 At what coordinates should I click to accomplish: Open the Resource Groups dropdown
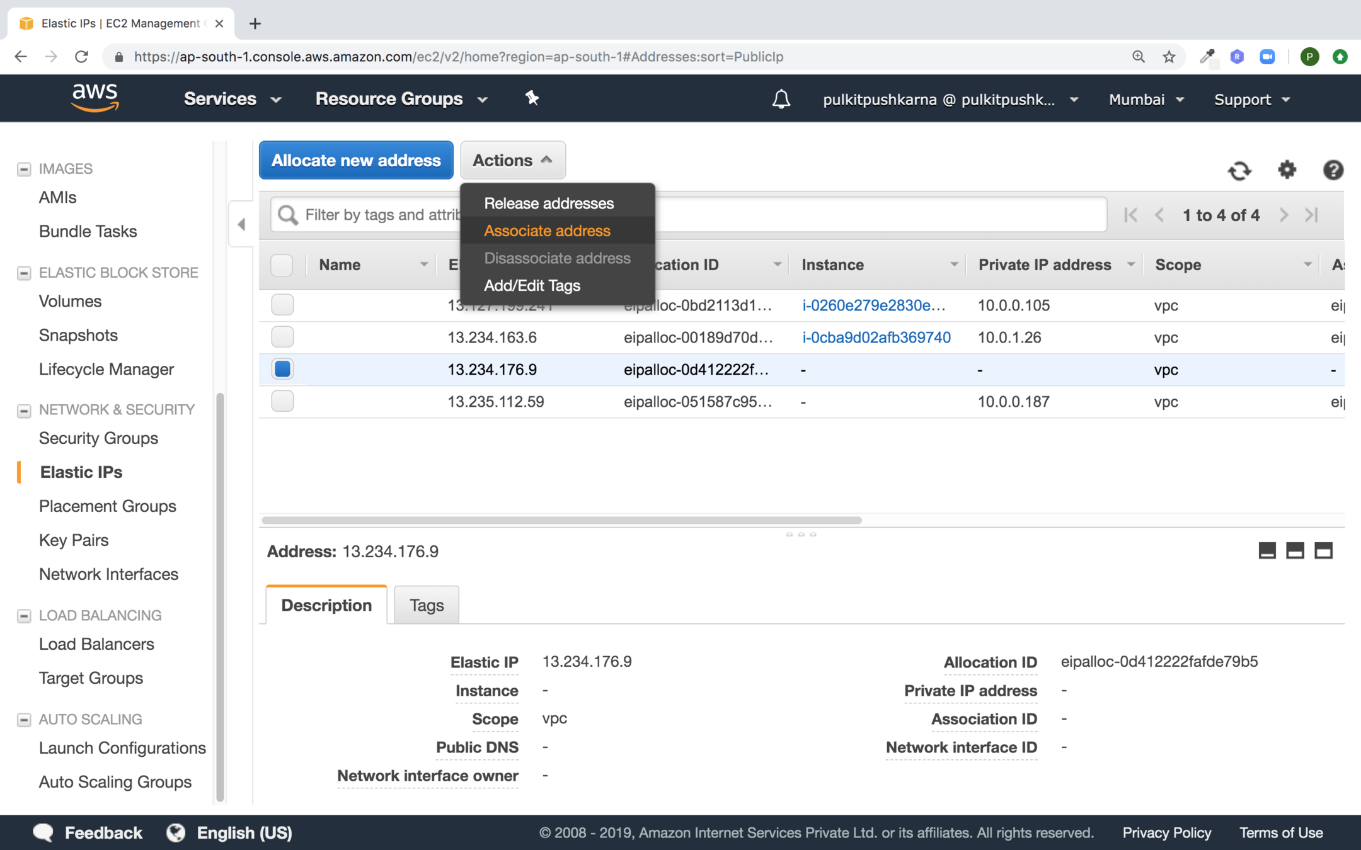(x=401, y=99)
